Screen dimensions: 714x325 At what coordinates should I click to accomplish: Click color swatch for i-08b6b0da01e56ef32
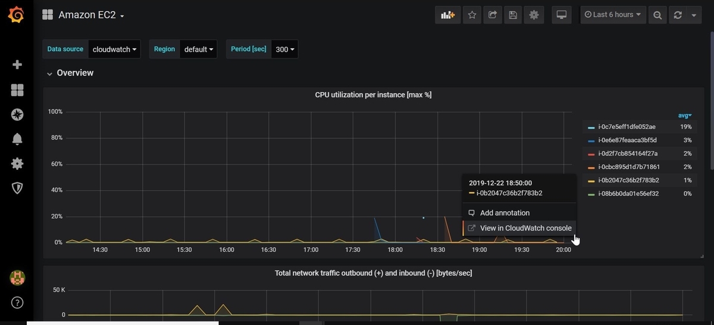(591, 194)
